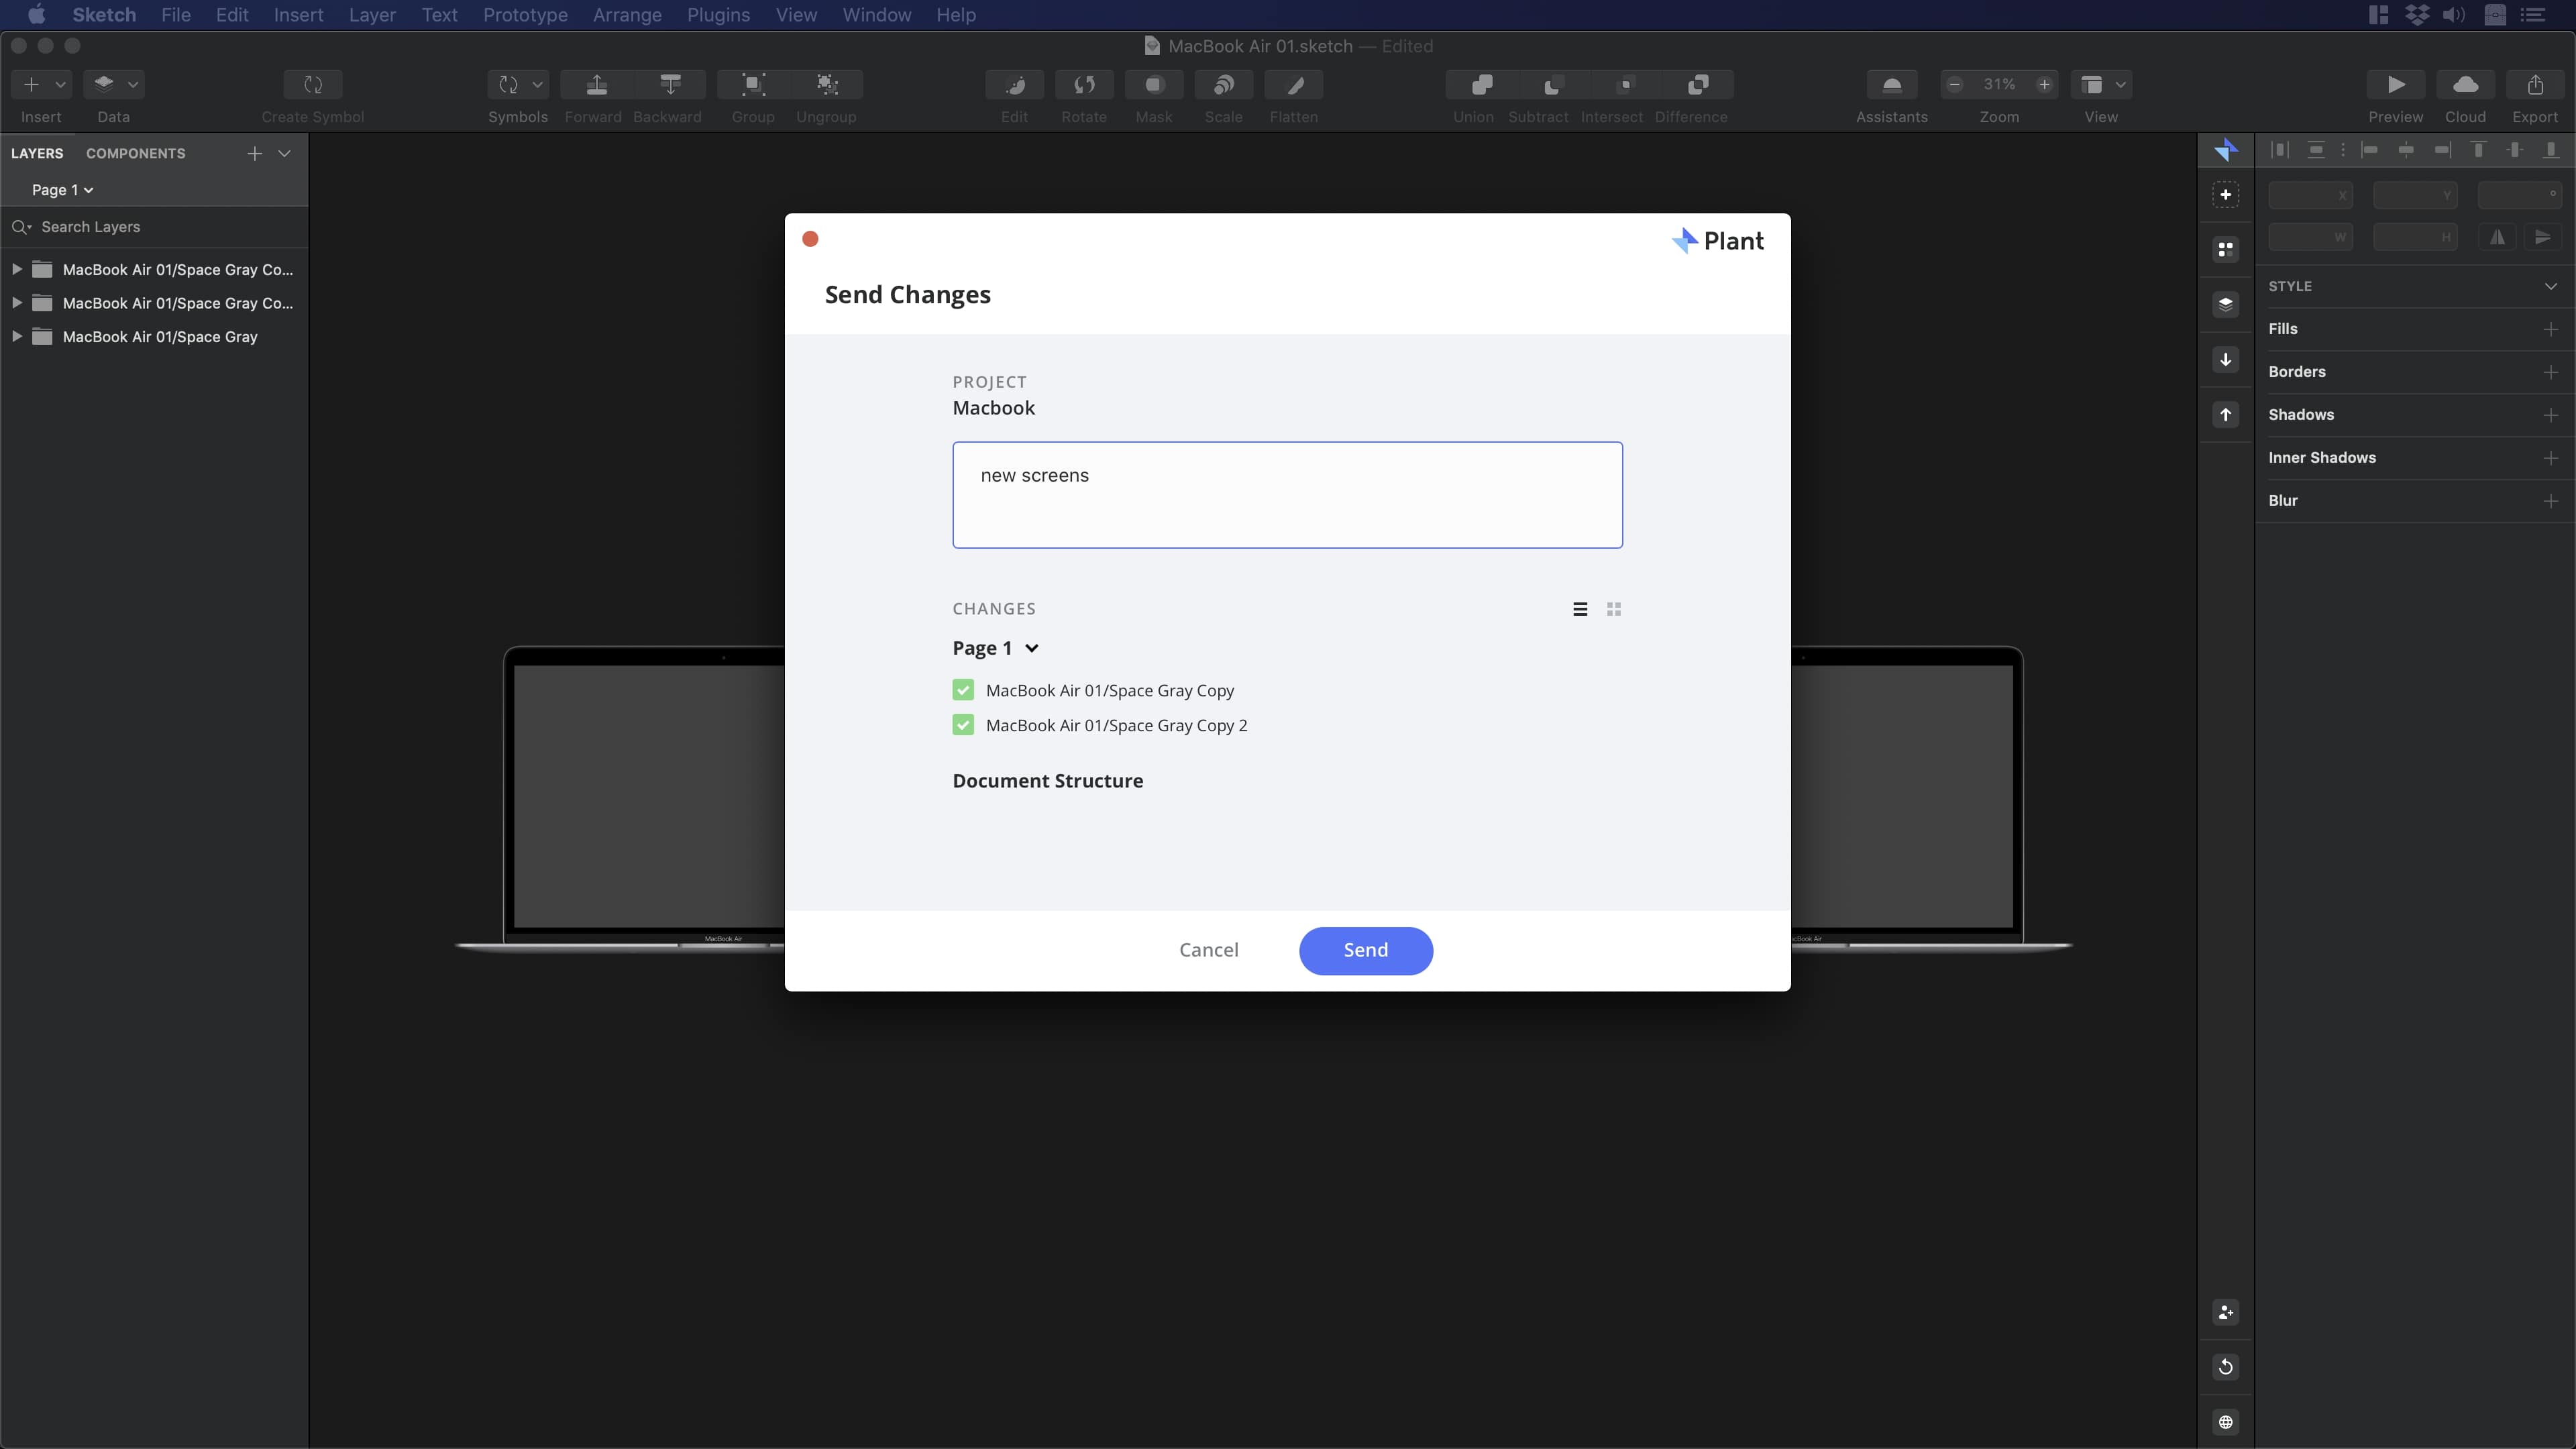Click the Plant plugin icon in the right sidebar
Screen dimensions: 2576x1449
2225,151
